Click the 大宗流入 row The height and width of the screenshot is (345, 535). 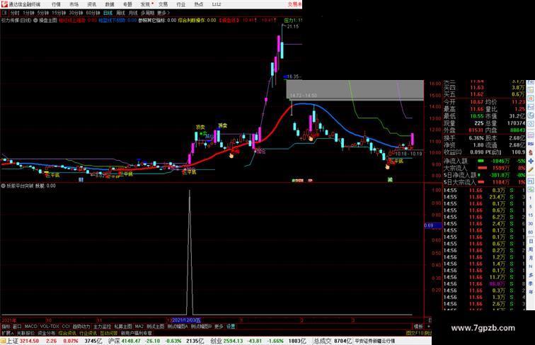(485, 168)
